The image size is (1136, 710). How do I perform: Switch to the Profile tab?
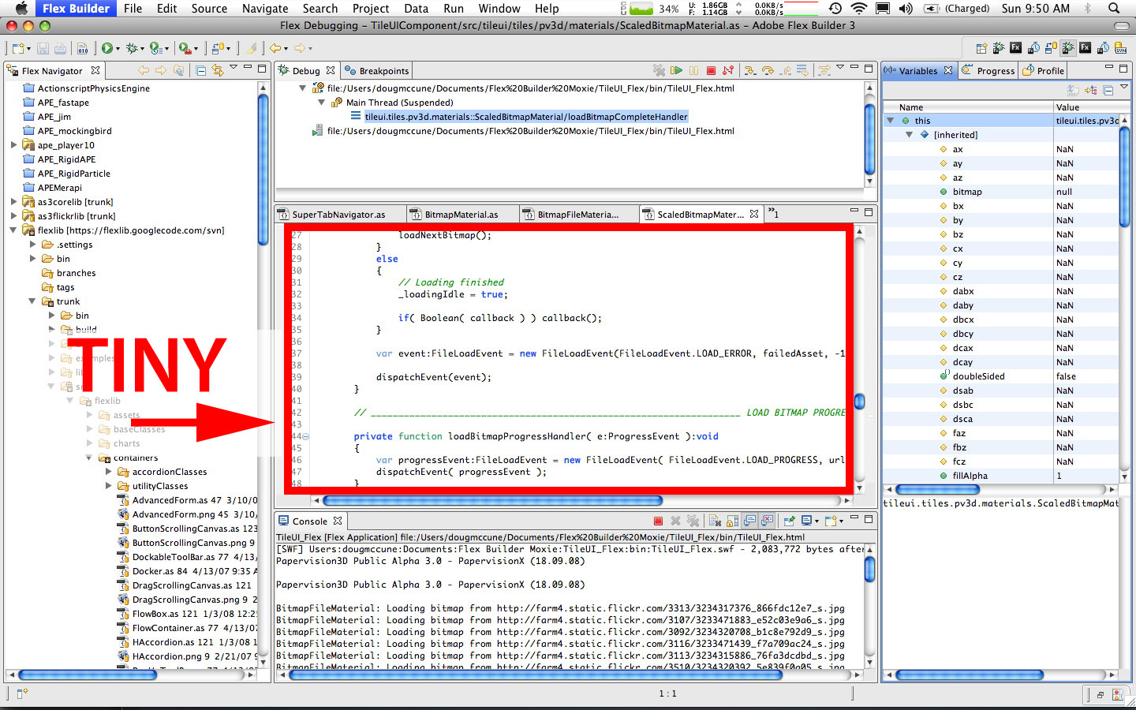pyautogui.click(x=1043, y=71)
